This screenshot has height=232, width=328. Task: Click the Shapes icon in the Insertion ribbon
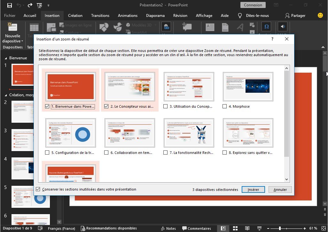point(104,27)
